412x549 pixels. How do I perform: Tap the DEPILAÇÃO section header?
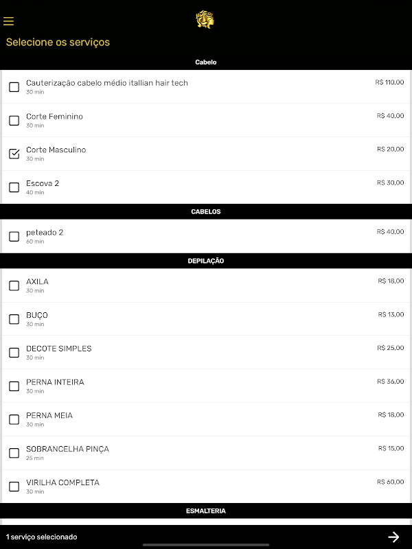[205, 261]
